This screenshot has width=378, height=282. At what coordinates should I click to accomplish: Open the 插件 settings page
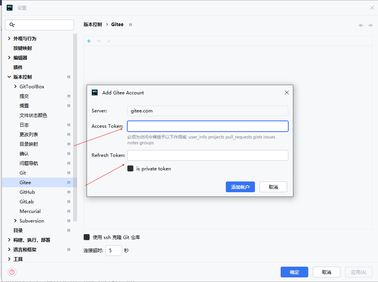point(18,67)
